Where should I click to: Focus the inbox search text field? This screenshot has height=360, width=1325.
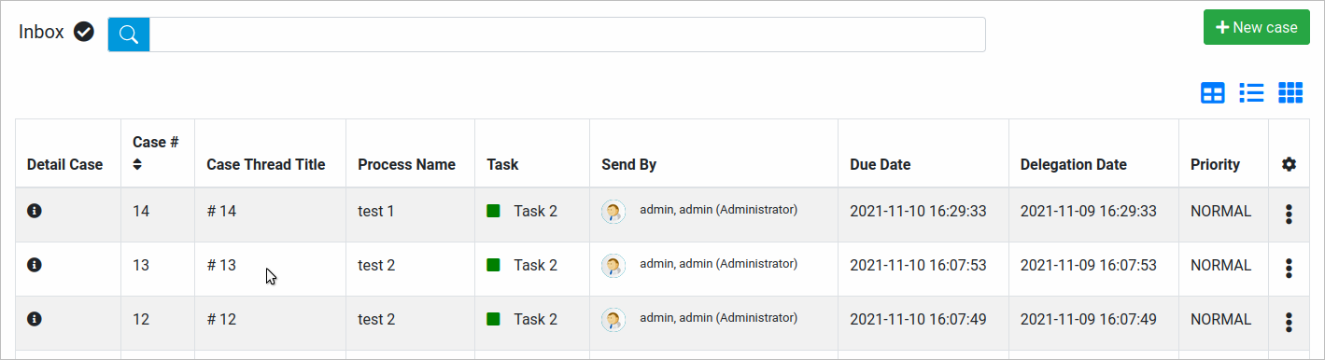pos(568,35)
